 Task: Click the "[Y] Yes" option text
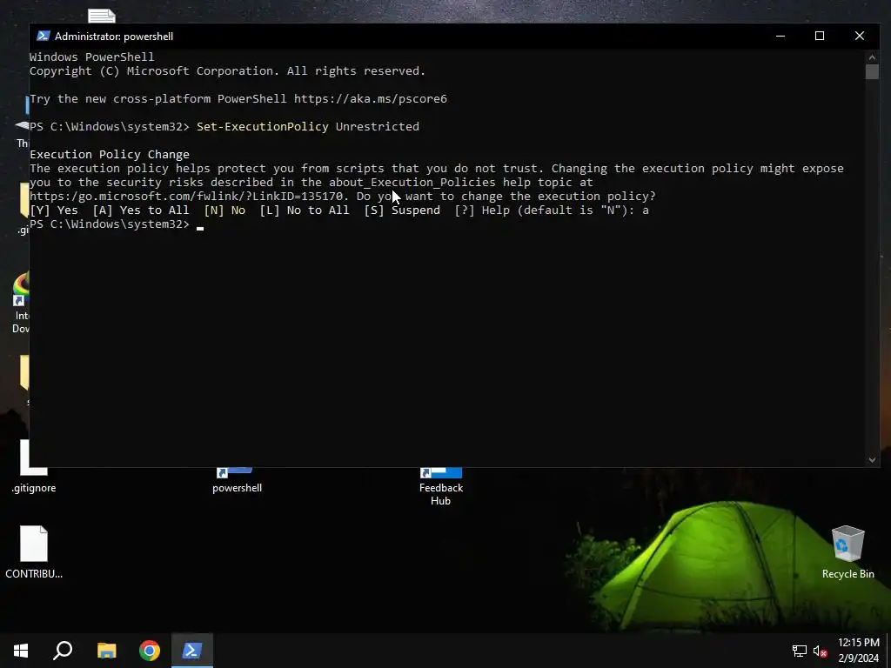click(54, 210)
